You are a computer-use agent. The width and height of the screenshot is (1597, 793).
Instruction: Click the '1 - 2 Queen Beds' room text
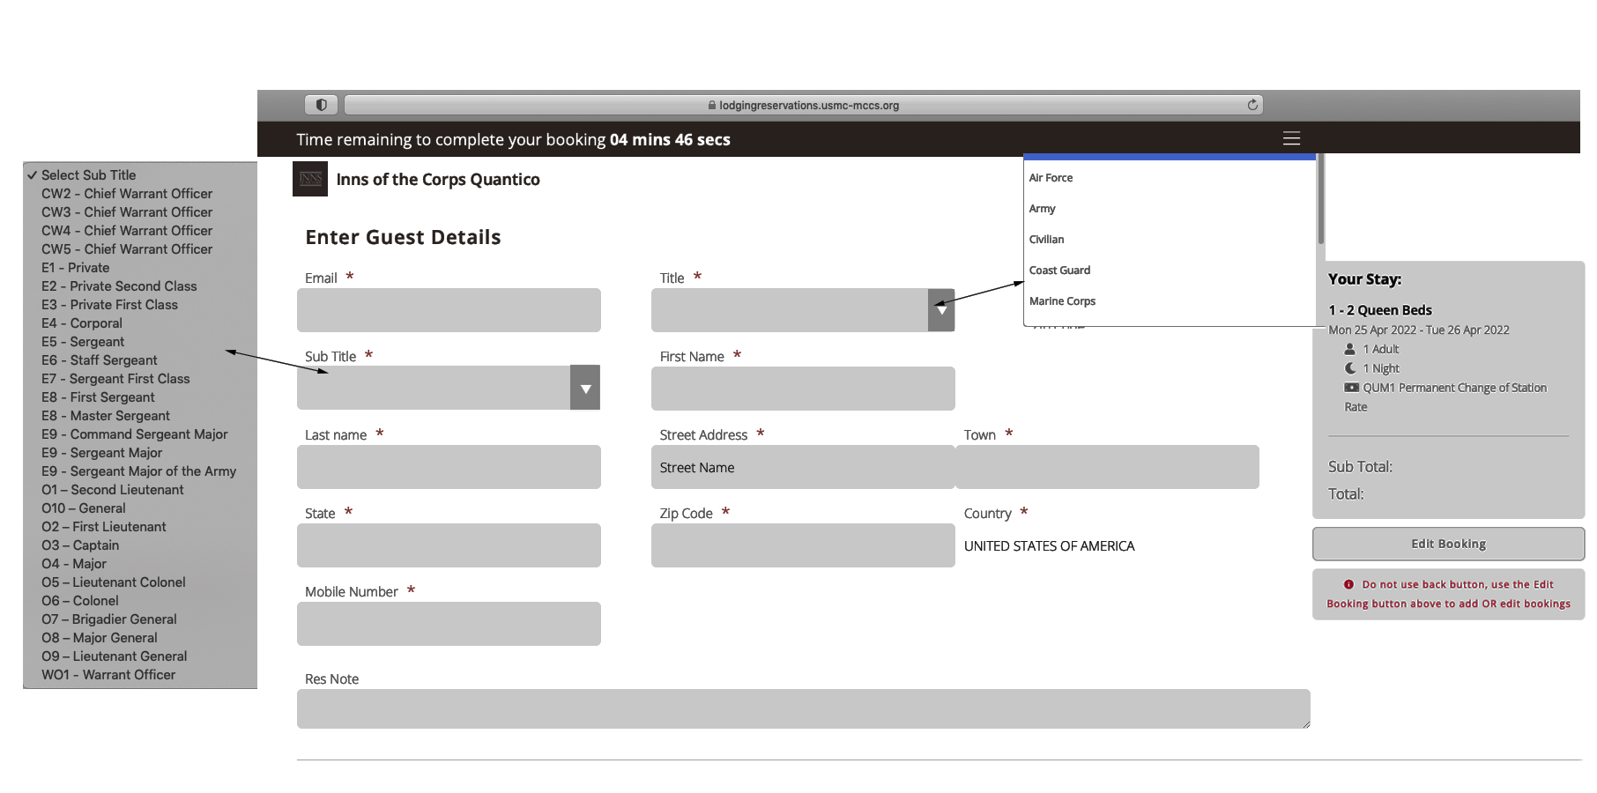[1380, 310]
